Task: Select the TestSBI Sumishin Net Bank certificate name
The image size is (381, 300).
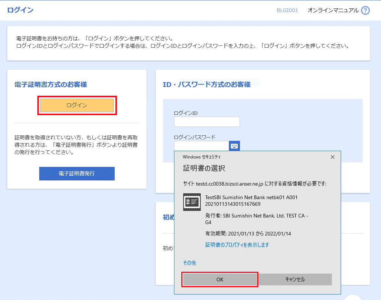Action: (x=251, y=197)
